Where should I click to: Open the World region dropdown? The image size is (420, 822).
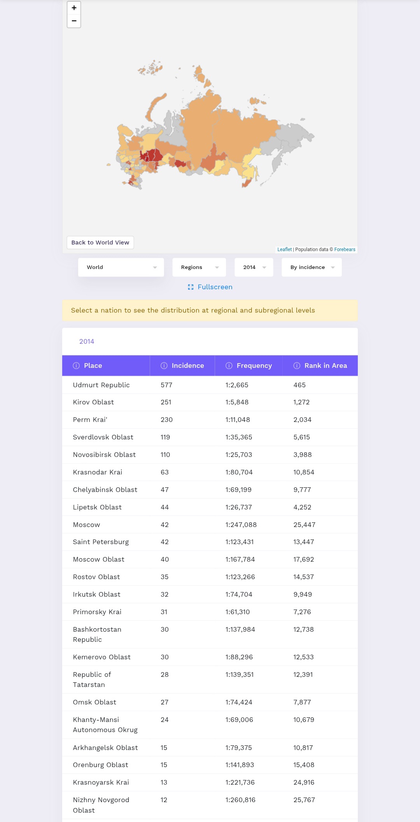coord(121,267)
